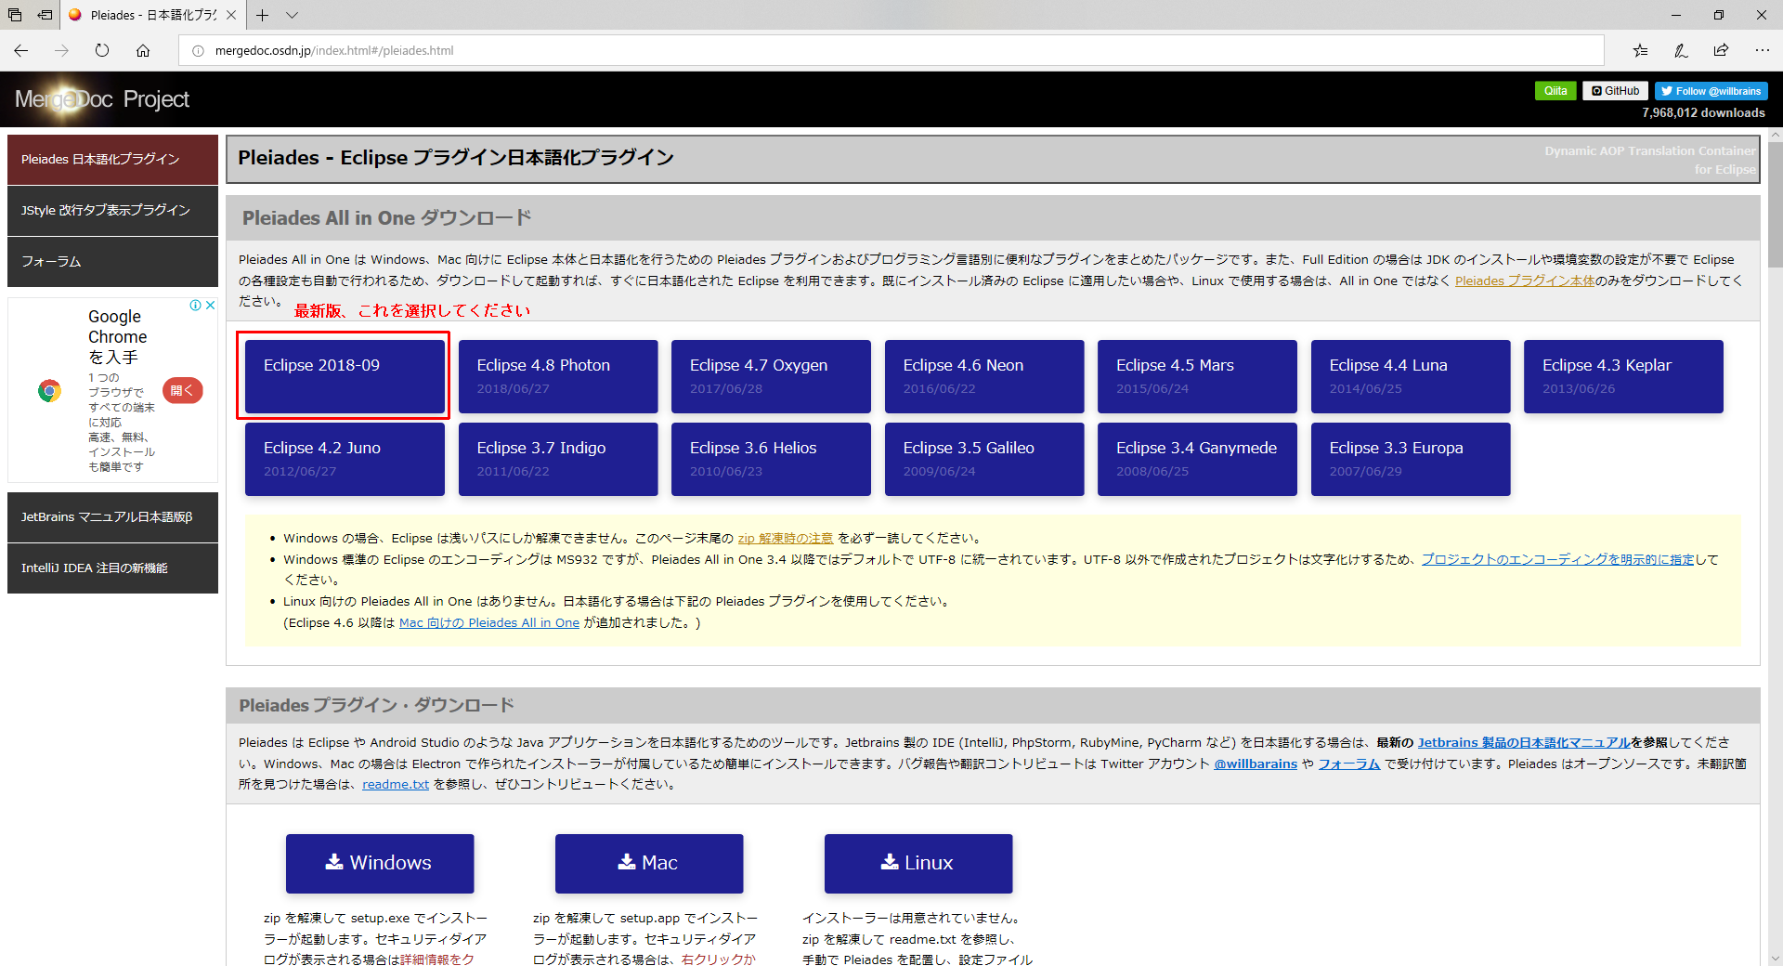
Task: Go to the browser home page icon
Action: [143, 50]
